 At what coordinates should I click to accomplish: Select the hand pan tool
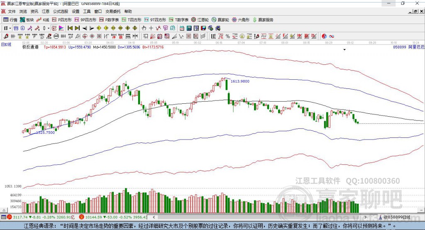144,28
